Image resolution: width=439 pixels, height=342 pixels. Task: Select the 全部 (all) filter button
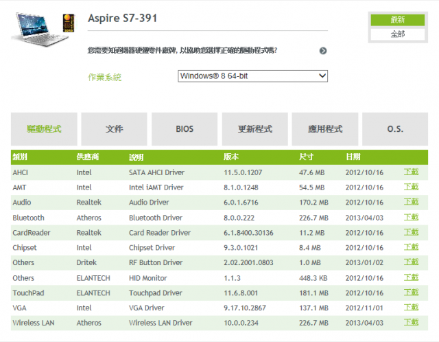(x=398, y=34)
